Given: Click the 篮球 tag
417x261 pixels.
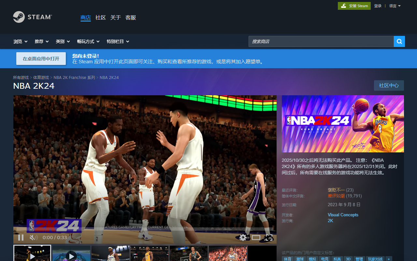Looking at the screenshot, I should [300, 259].
